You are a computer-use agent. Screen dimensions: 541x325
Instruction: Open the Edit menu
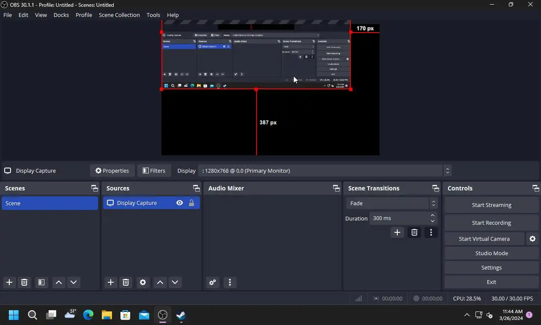point(23,15)
